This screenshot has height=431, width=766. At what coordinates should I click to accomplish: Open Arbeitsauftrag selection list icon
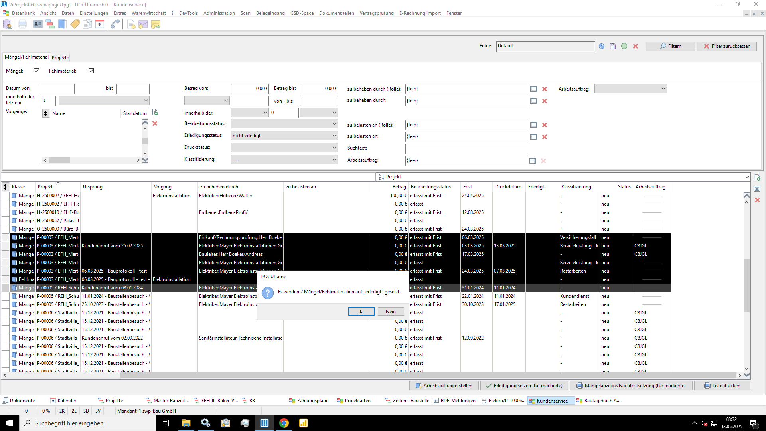533,161
